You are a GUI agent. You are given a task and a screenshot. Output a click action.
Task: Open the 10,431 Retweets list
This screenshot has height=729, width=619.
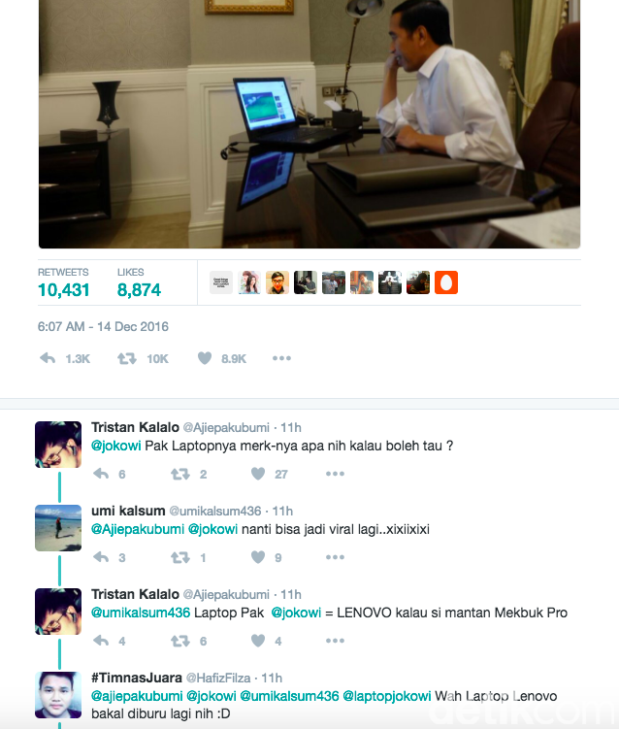click(63, 282)
